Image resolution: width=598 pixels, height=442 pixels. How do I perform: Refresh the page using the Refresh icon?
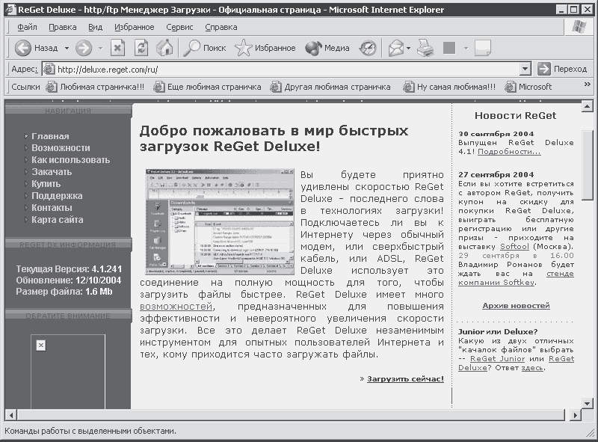141,48
